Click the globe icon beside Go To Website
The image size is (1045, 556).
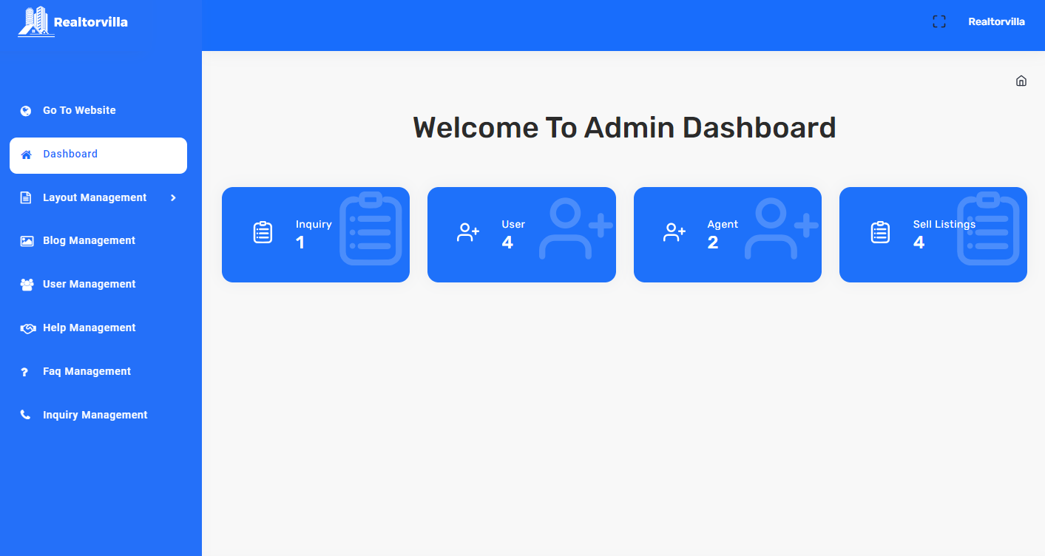(x=26, y=111)
